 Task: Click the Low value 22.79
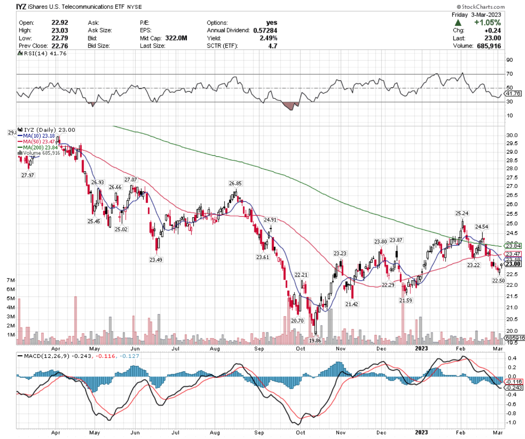[60, 38]
